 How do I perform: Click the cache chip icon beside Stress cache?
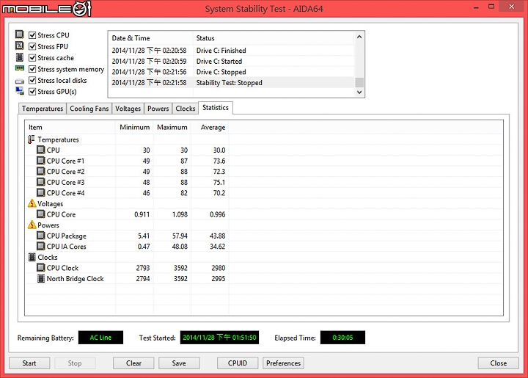pos(20,57)
